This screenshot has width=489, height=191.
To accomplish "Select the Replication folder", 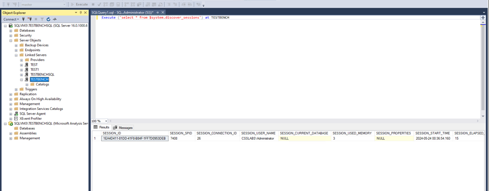I will (28, 94).
